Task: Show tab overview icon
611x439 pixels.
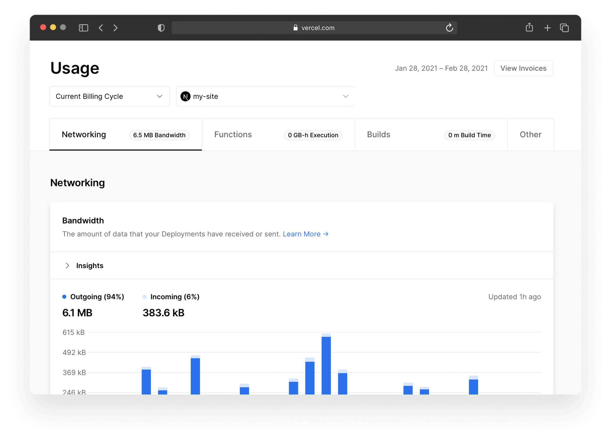Action: (565, 28)
